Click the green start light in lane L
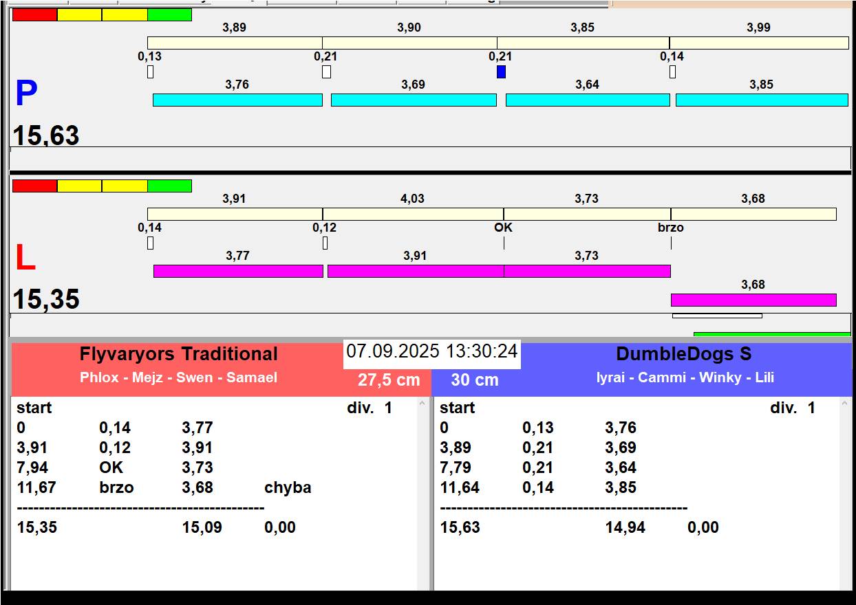856x605 pixels. tap(169, 186)
